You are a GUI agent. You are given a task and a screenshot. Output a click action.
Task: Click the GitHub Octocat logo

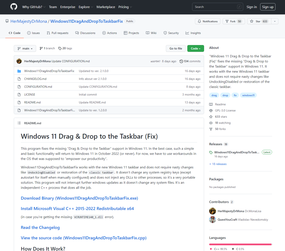tap(14, 7)
